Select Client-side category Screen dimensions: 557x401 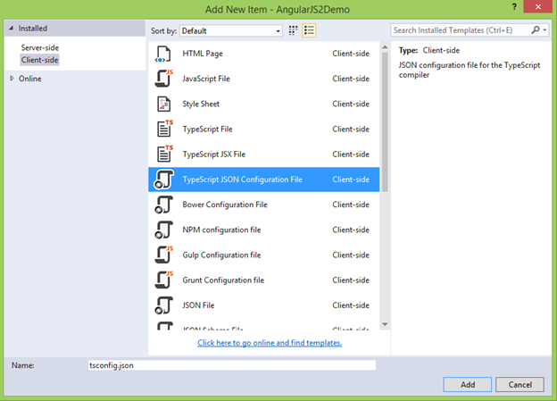point(40,60)
